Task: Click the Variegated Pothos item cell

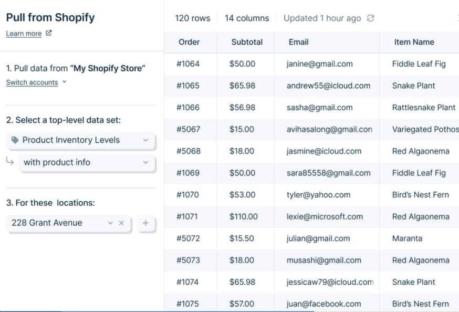Action: pos(425,129)
